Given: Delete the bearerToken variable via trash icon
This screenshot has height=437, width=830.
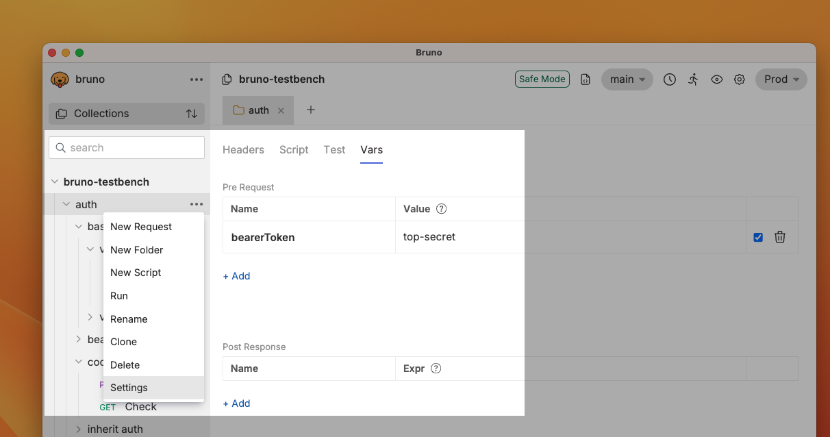Looking at the screenshot, I should coord(779,237).
